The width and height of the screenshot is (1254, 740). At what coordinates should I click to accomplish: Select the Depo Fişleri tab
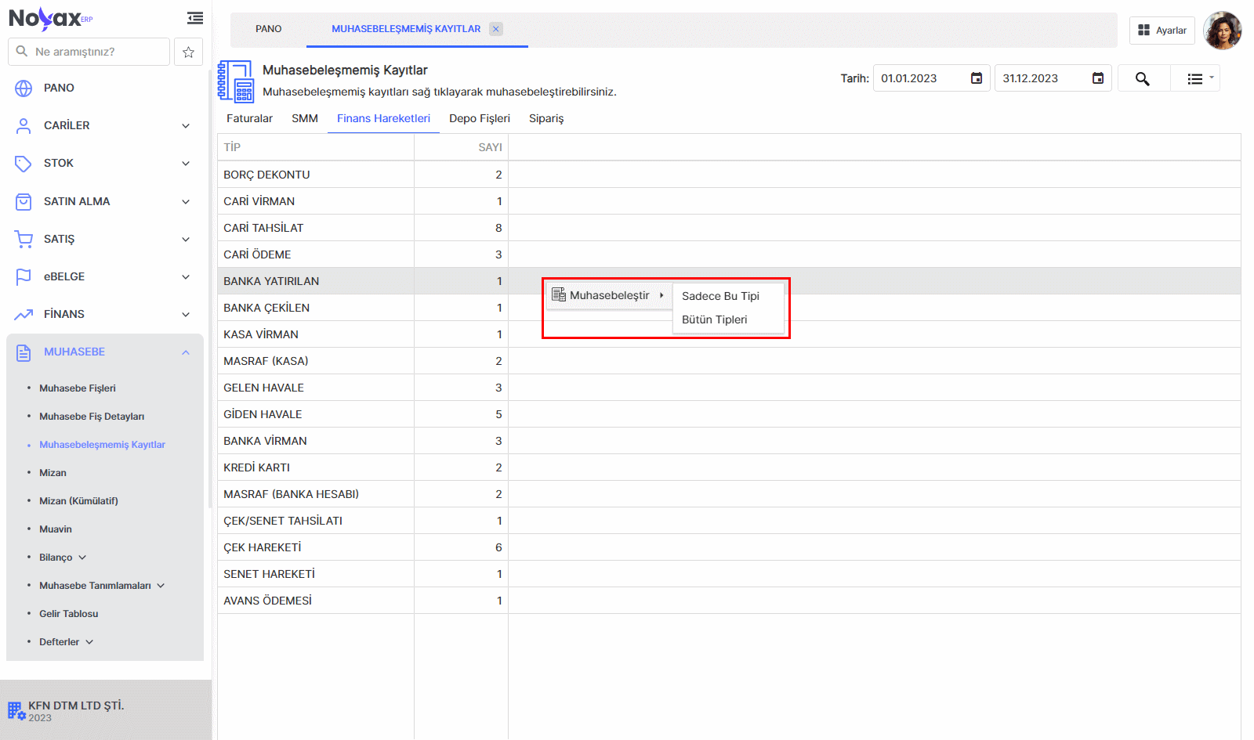(x=480, y=118)
